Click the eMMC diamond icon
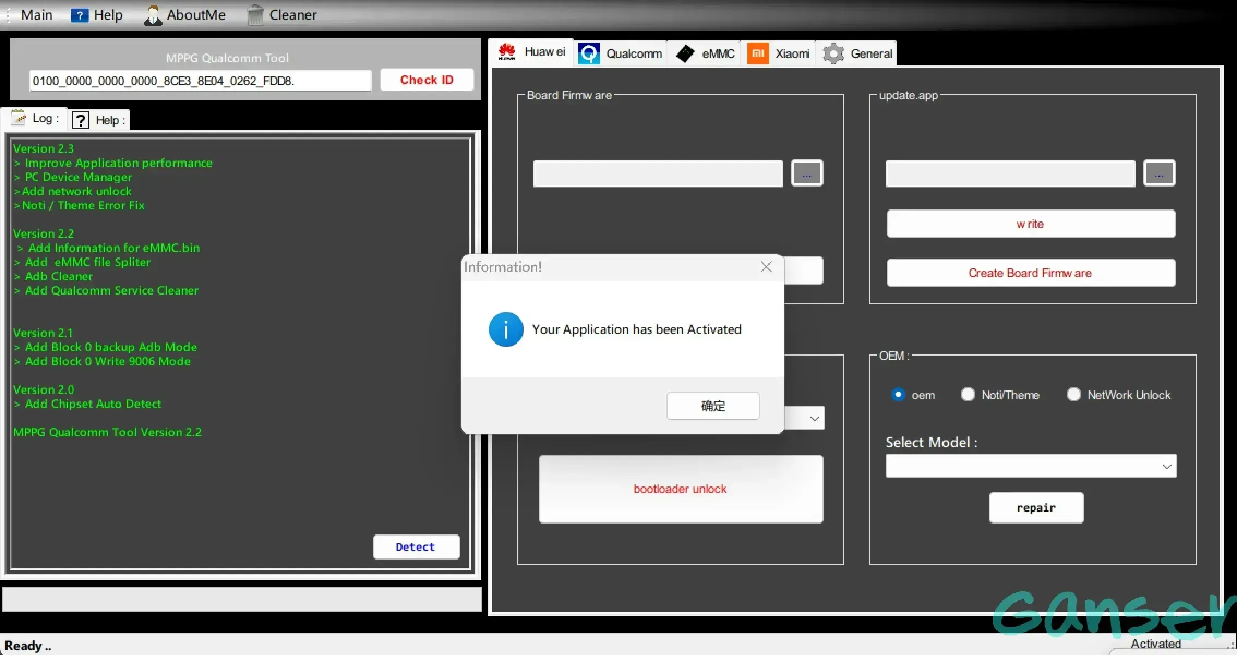Viewport: 1237px width, 655px height. point(685,53)
